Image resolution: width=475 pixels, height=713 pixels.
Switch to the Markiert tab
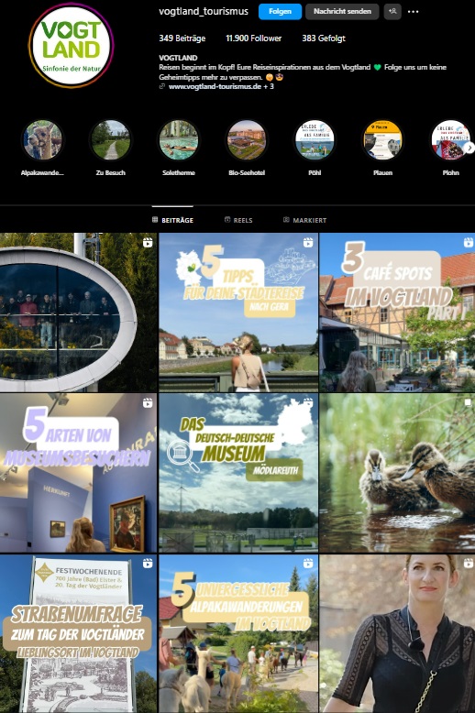(304, 220)
